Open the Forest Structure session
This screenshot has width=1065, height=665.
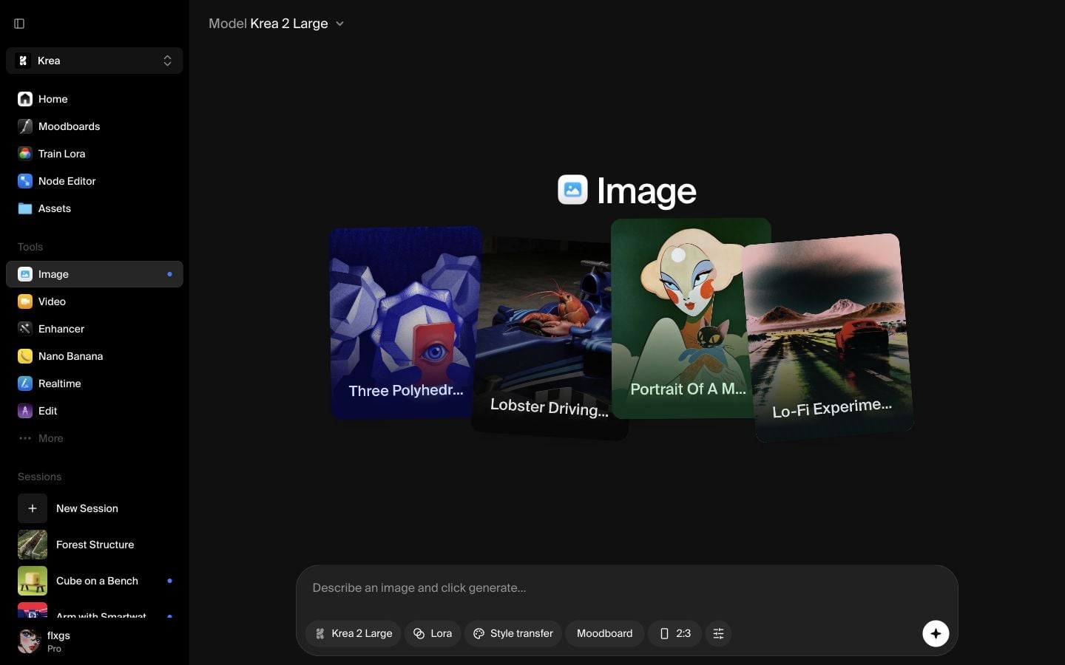[x=94, y=545]
